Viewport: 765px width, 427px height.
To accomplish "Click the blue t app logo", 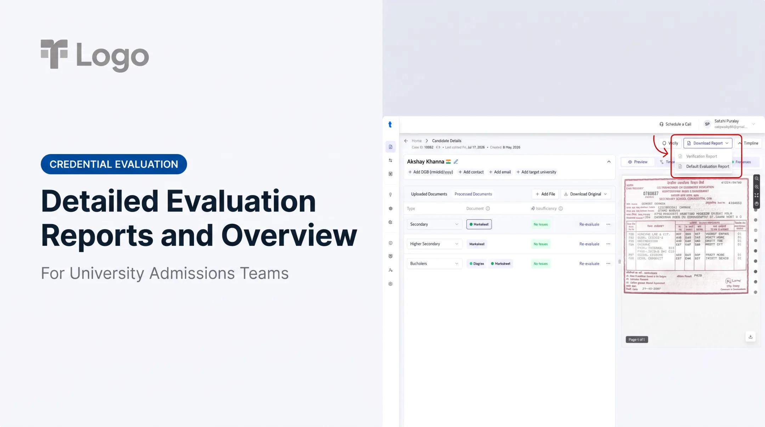I will (x=390, y=124).
